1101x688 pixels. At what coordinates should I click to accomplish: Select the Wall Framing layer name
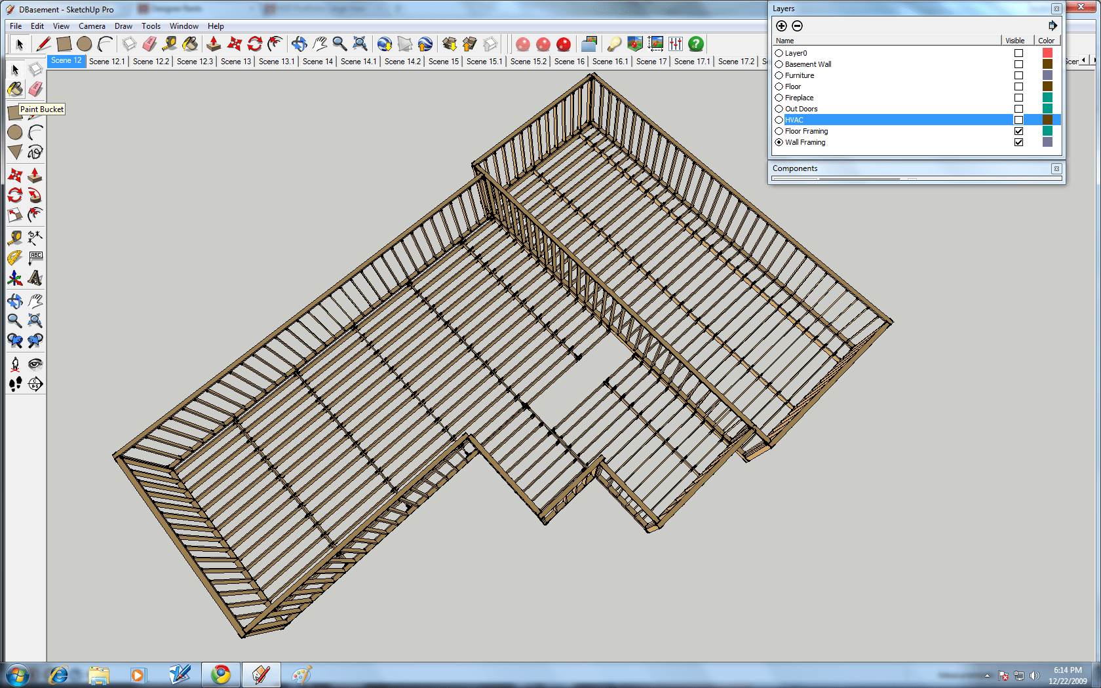(x=805, y=142)
